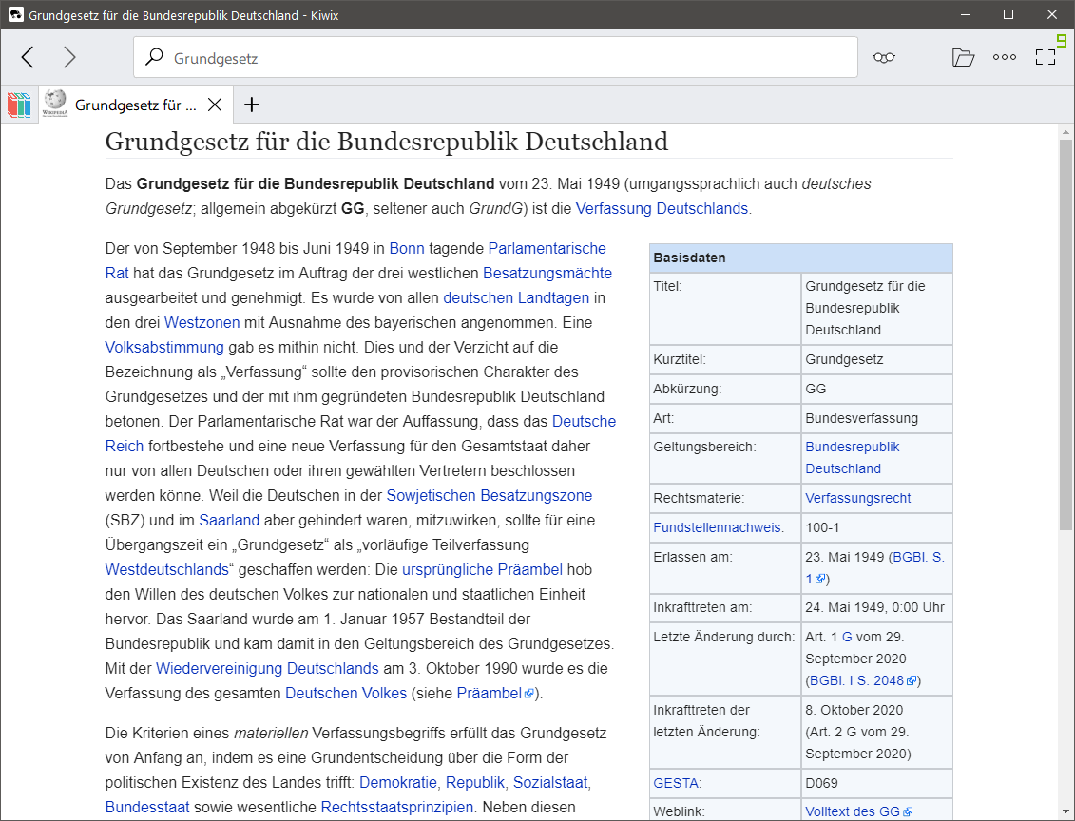
Task: Open the reading list glasses icon
Action: (884, 57)
